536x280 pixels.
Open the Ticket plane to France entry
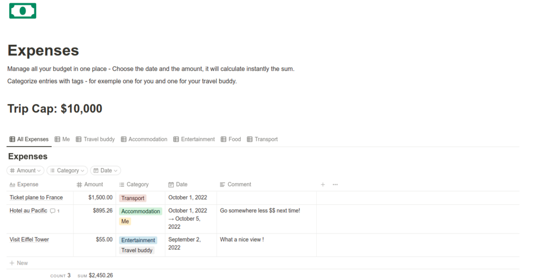point(36,197)
